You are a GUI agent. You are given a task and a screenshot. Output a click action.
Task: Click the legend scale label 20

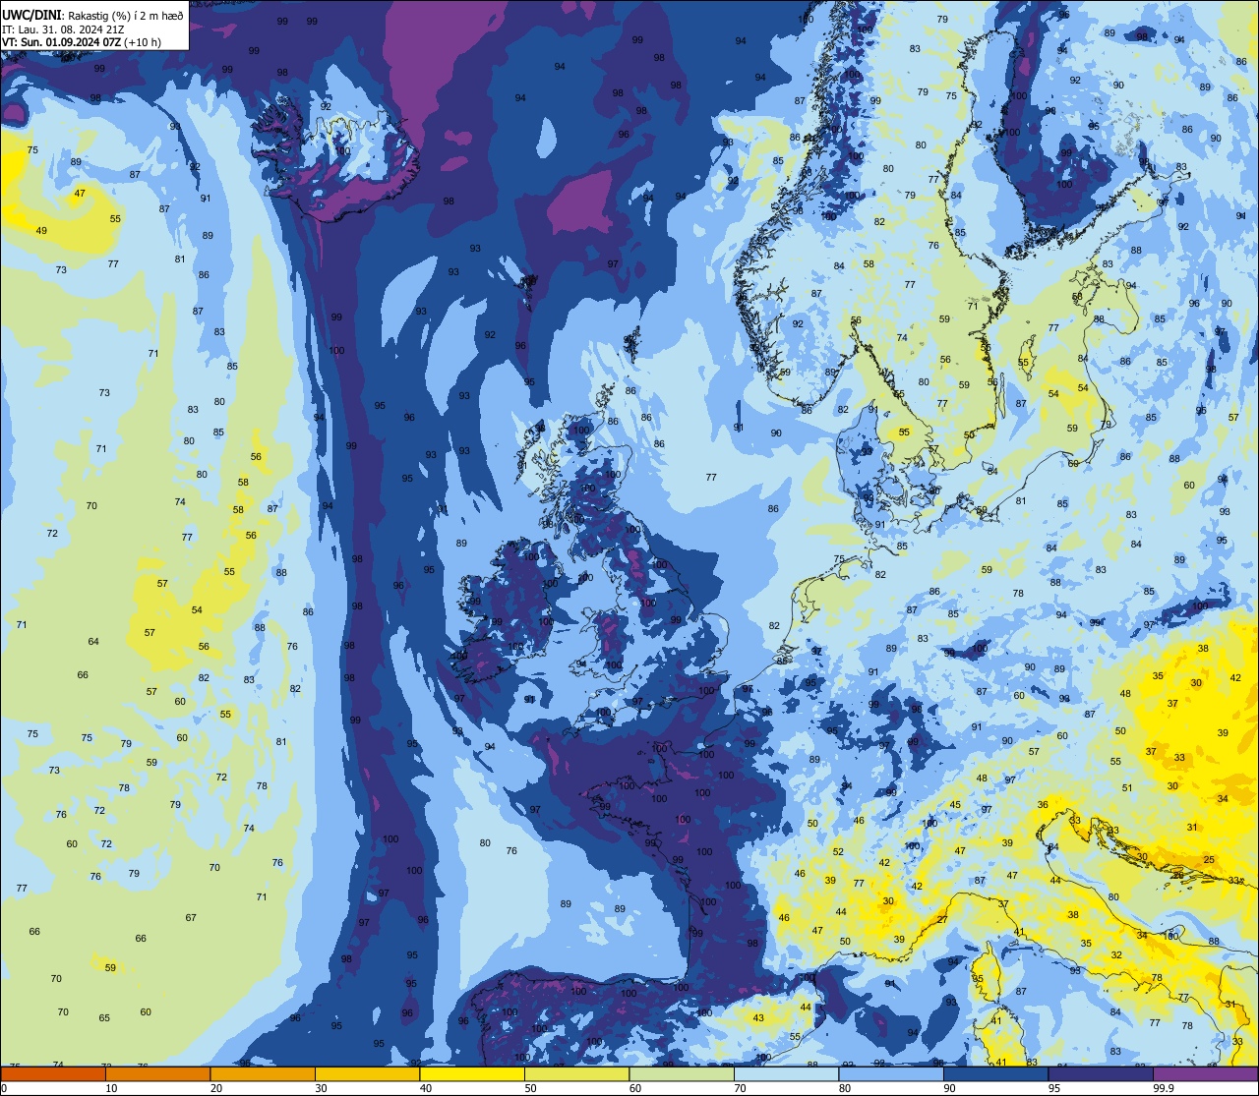point(216,1088)
